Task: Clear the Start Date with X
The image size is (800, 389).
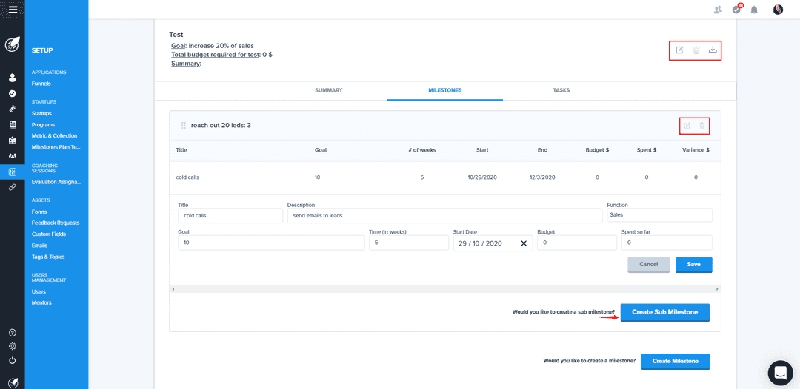Action: coord(524,243)
